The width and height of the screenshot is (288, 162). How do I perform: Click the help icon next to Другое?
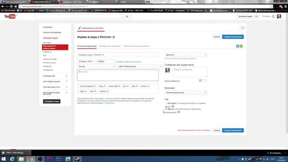tap(179, 112)
